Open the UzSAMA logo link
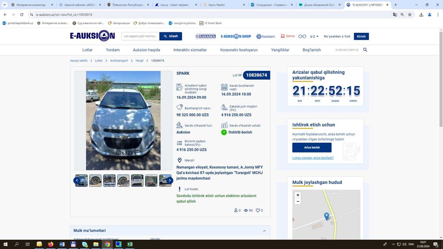The width and height of the screenshot is (443, 249). [206, 36]
